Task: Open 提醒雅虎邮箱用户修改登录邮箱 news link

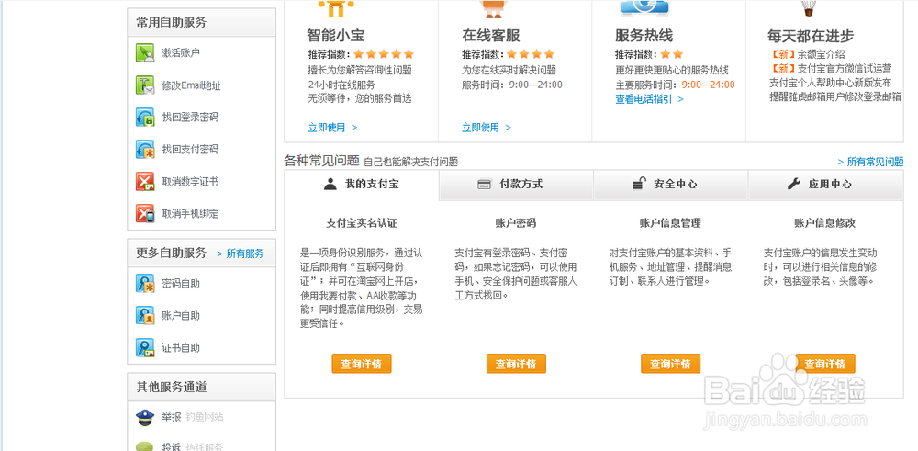Action: [834, 96]
